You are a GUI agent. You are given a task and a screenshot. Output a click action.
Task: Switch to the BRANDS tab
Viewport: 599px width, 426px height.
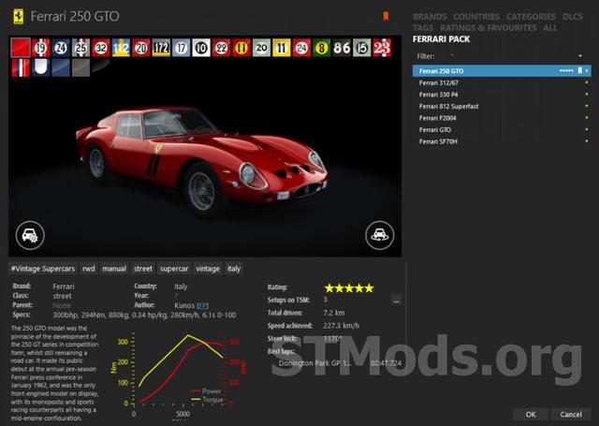[x=430, y=17]
